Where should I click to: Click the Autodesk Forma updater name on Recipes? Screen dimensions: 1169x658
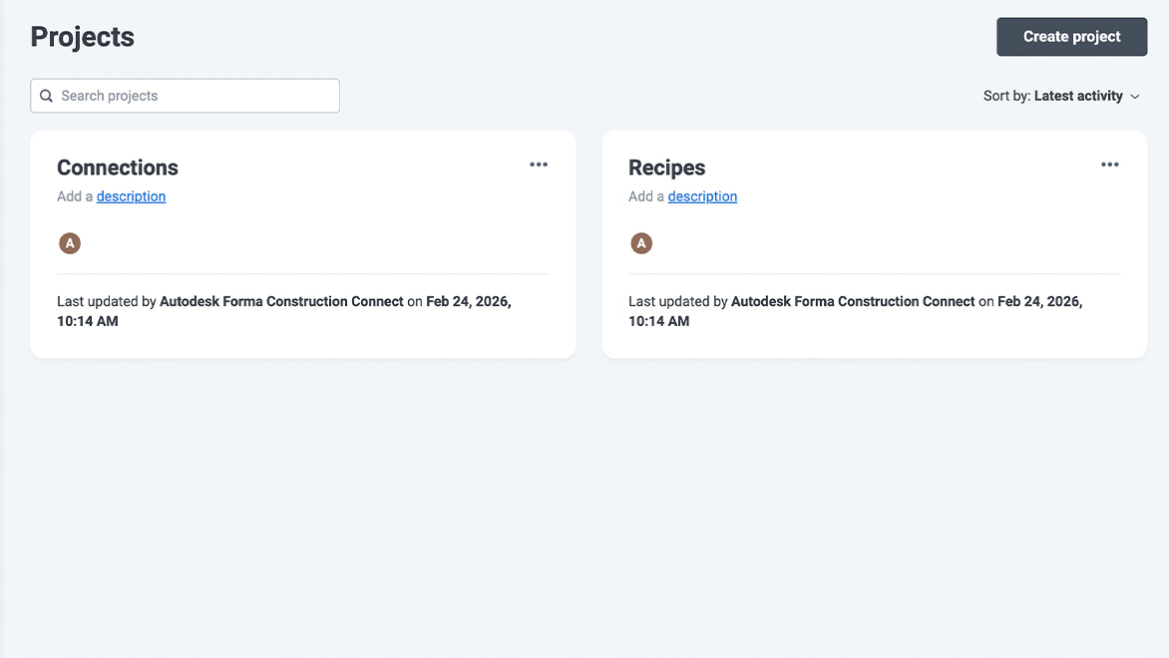pos(853,301)
